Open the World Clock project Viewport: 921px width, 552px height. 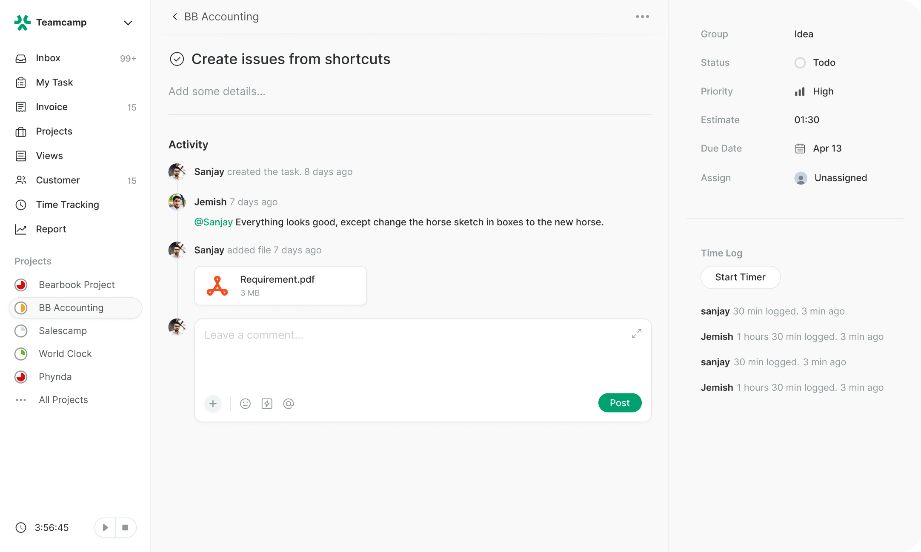click(65, 353)
